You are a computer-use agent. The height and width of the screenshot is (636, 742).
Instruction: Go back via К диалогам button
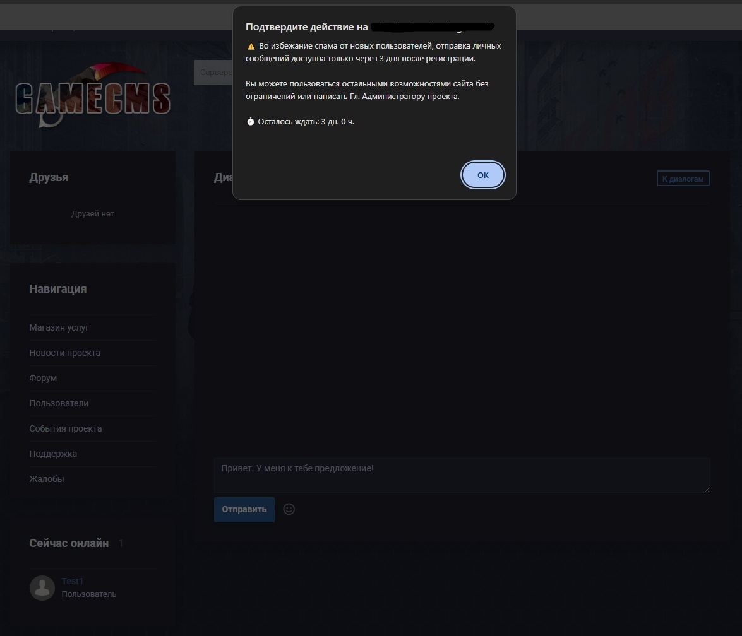point(683,179)
